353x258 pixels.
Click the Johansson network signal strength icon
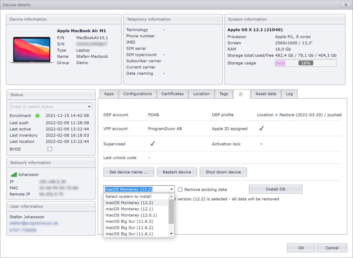(14, 174)
